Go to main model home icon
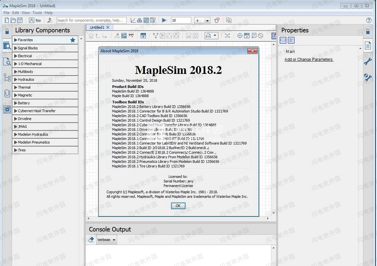Screen dimensions: 377x266 click(91, 36)
